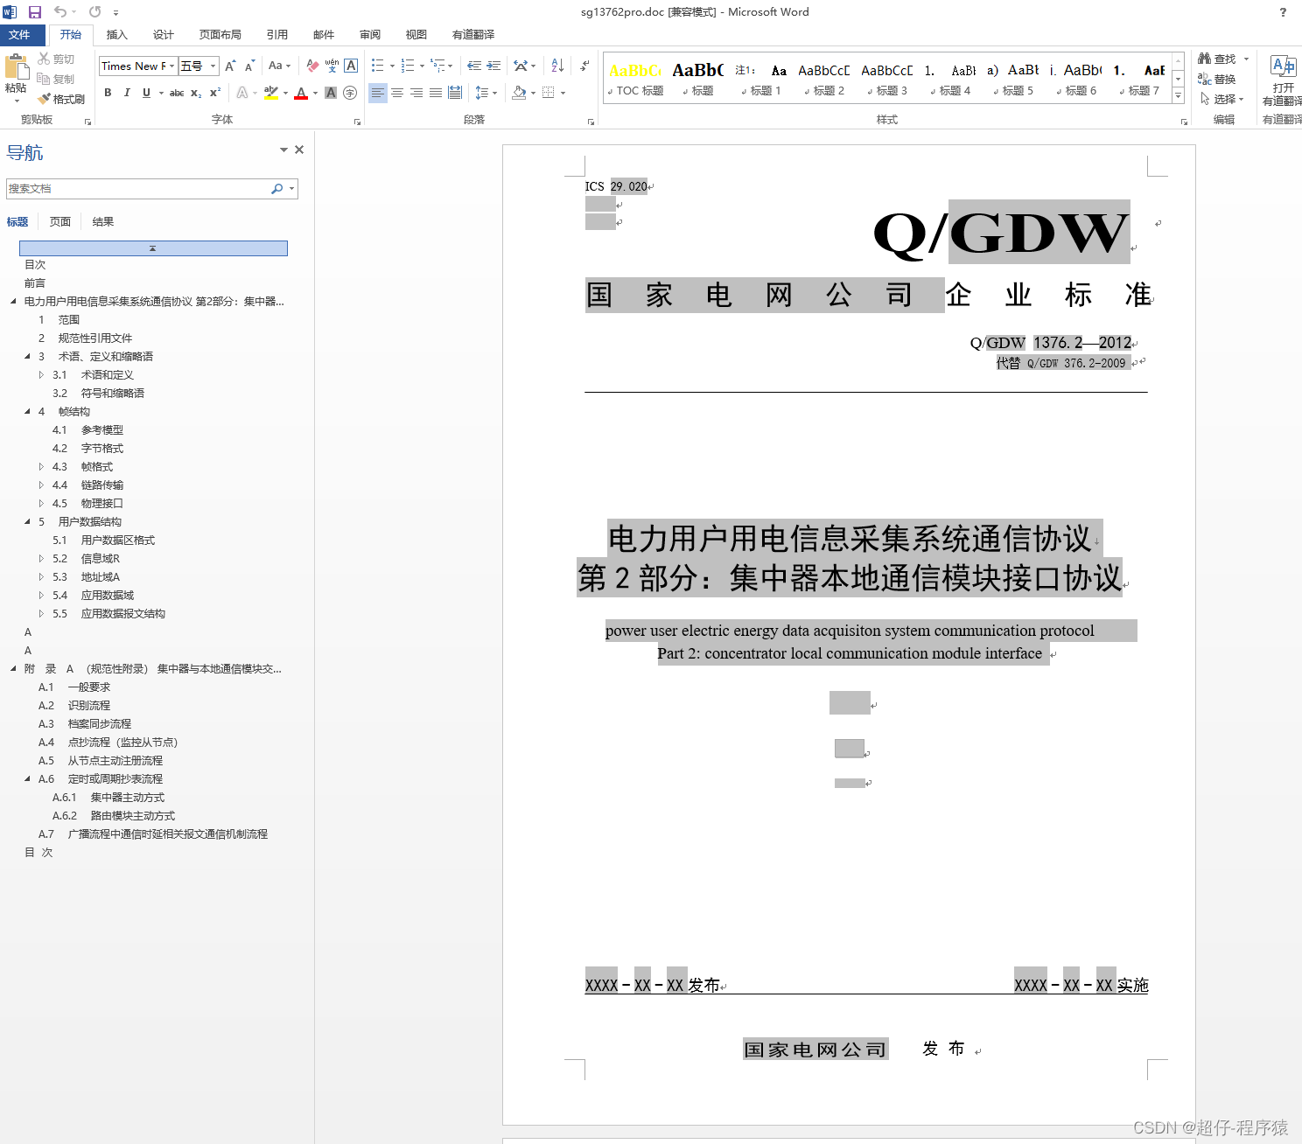The image size is (1302, 1144).
Task: Go to heading 1 范围
Action: (59, 319)
